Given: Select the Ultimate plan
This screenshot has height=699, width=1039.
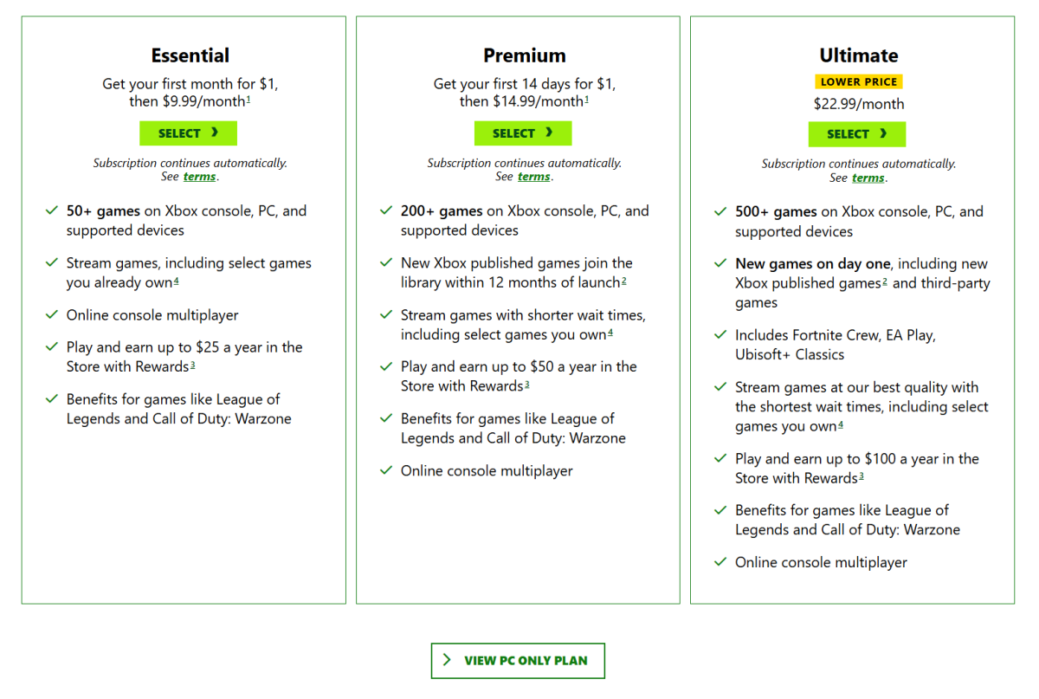Looking at the screenshot, I should pyautogui.click(x=857, y=134).
